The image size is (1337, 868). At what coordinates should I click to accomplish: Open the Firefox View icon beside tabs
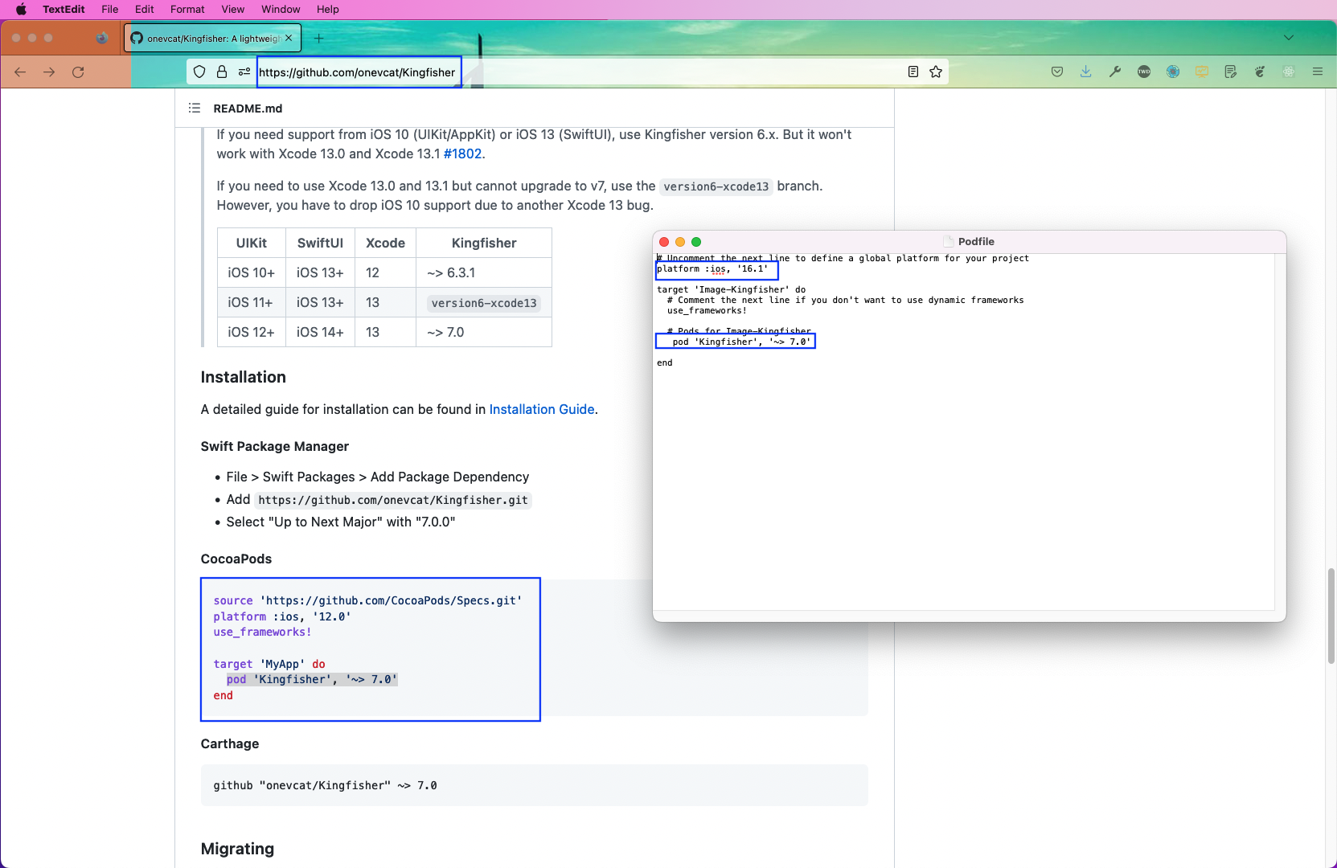(101, 38)
